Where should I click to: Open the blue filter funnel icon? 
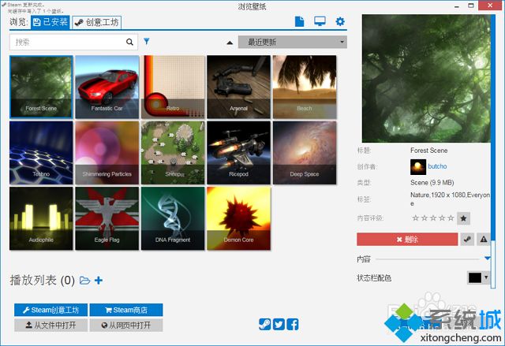pos(147,41)
